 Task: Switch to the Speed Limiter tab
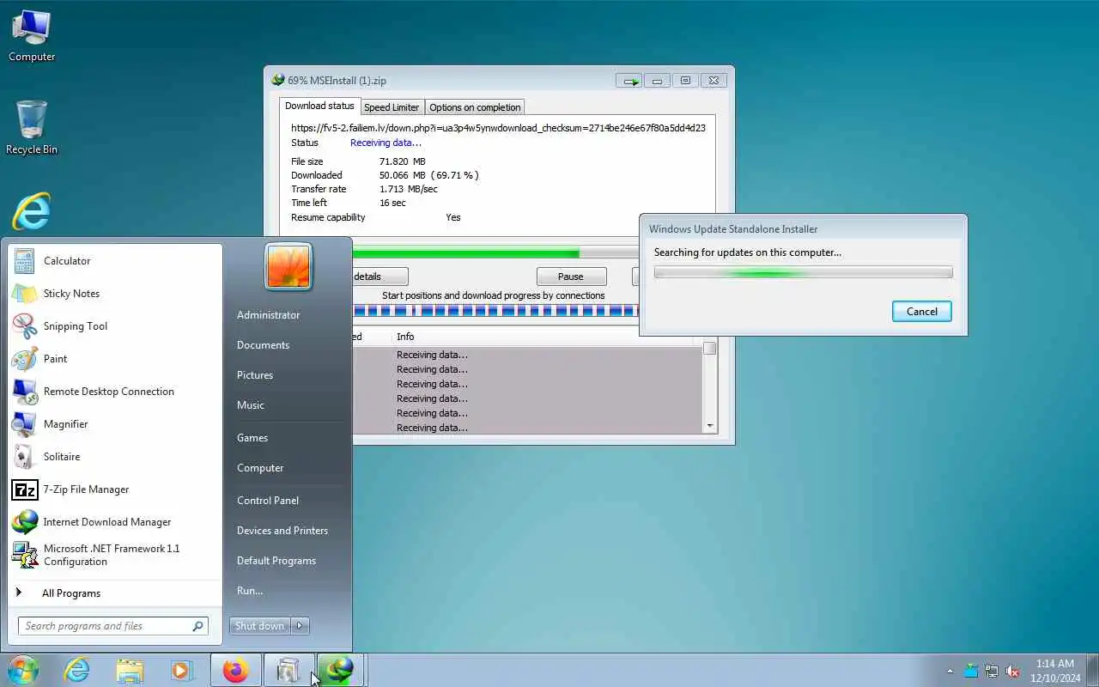pyautogui.click(x=392, y=107)
